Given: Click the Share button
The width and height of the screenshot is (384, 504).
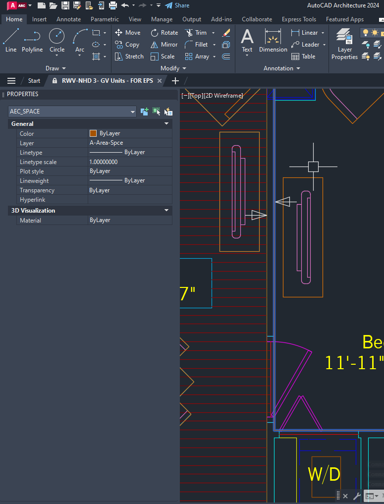Looking at the screenshot, I should coord(177,5).
